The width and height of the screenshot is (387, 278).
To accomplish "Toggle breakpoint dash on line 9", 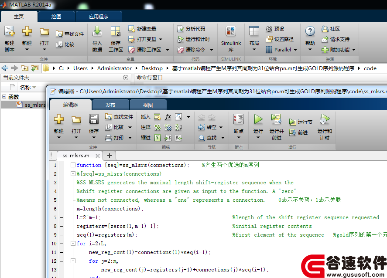I will click(x=61, y=235).
